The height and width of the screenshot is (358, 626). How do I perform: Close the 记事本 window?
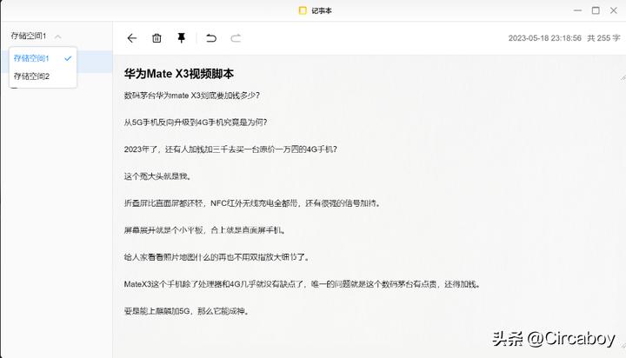point(614,10)
